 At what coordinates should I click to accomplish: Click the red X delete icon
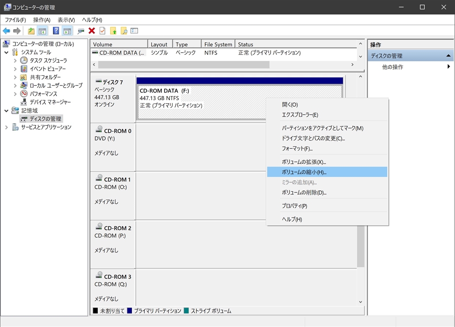(x=92, y=31)
